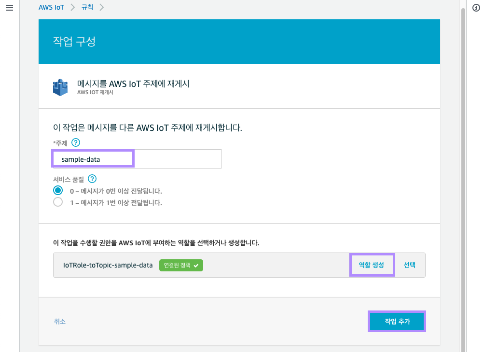Go to AWS IoT breadcrumb
The image size is (484, 352).
51,7
